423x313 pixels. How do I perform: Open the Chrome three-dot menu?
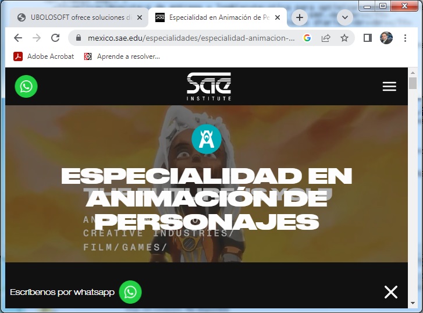pyautogui.click(x=405, y=38)
